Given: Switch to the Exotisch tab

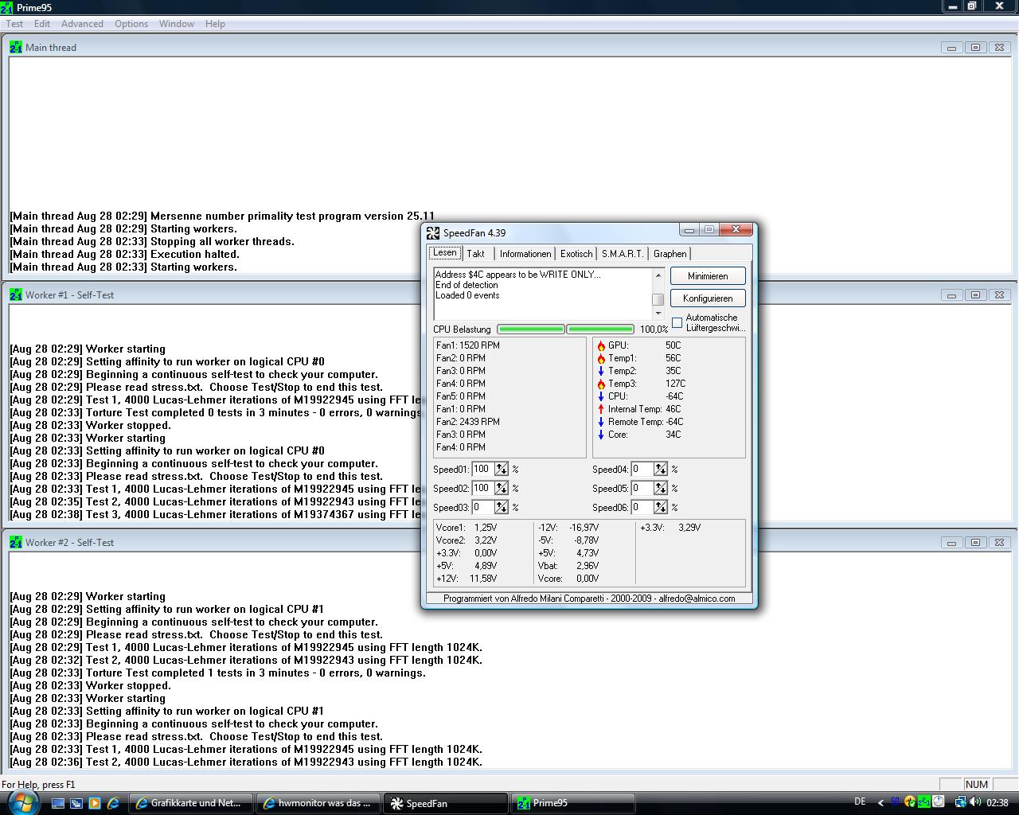Looking at the screenshot, I should (x=576, y=254).
